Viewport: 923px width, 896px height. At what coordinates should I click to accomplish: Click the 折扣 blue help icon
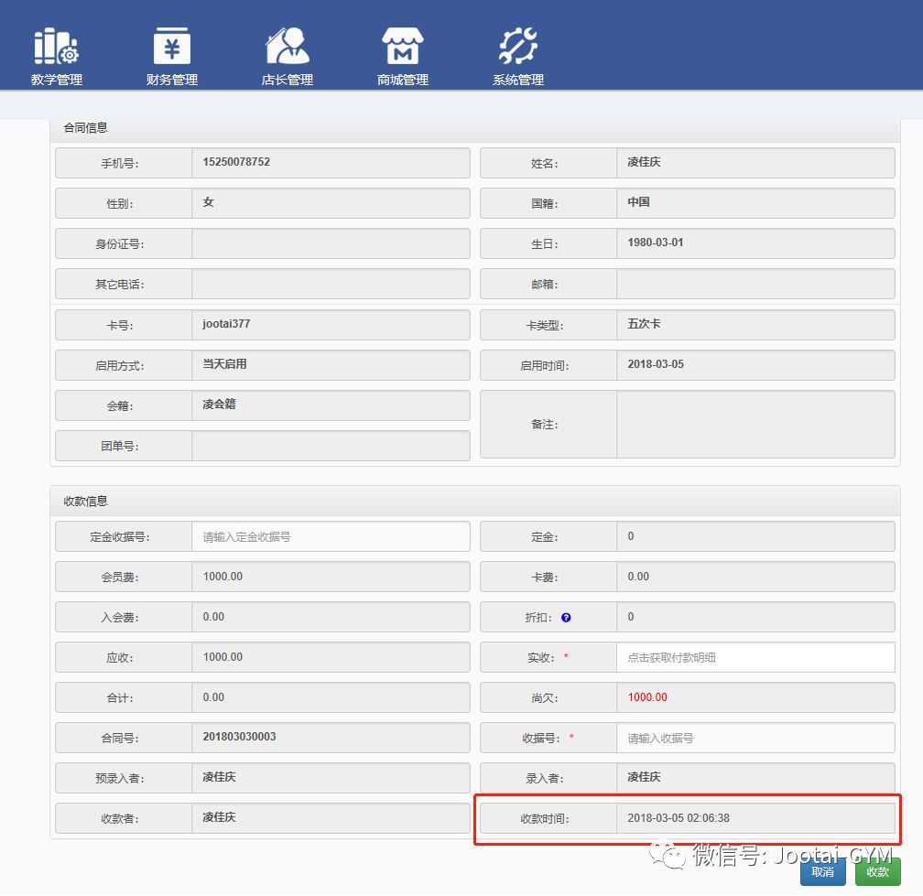(566, 617)
